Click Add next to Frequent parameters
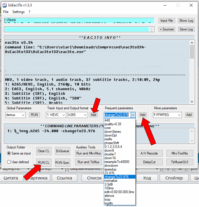The height and width of the screenshot is (207, 199). click(x=143, y=115)
